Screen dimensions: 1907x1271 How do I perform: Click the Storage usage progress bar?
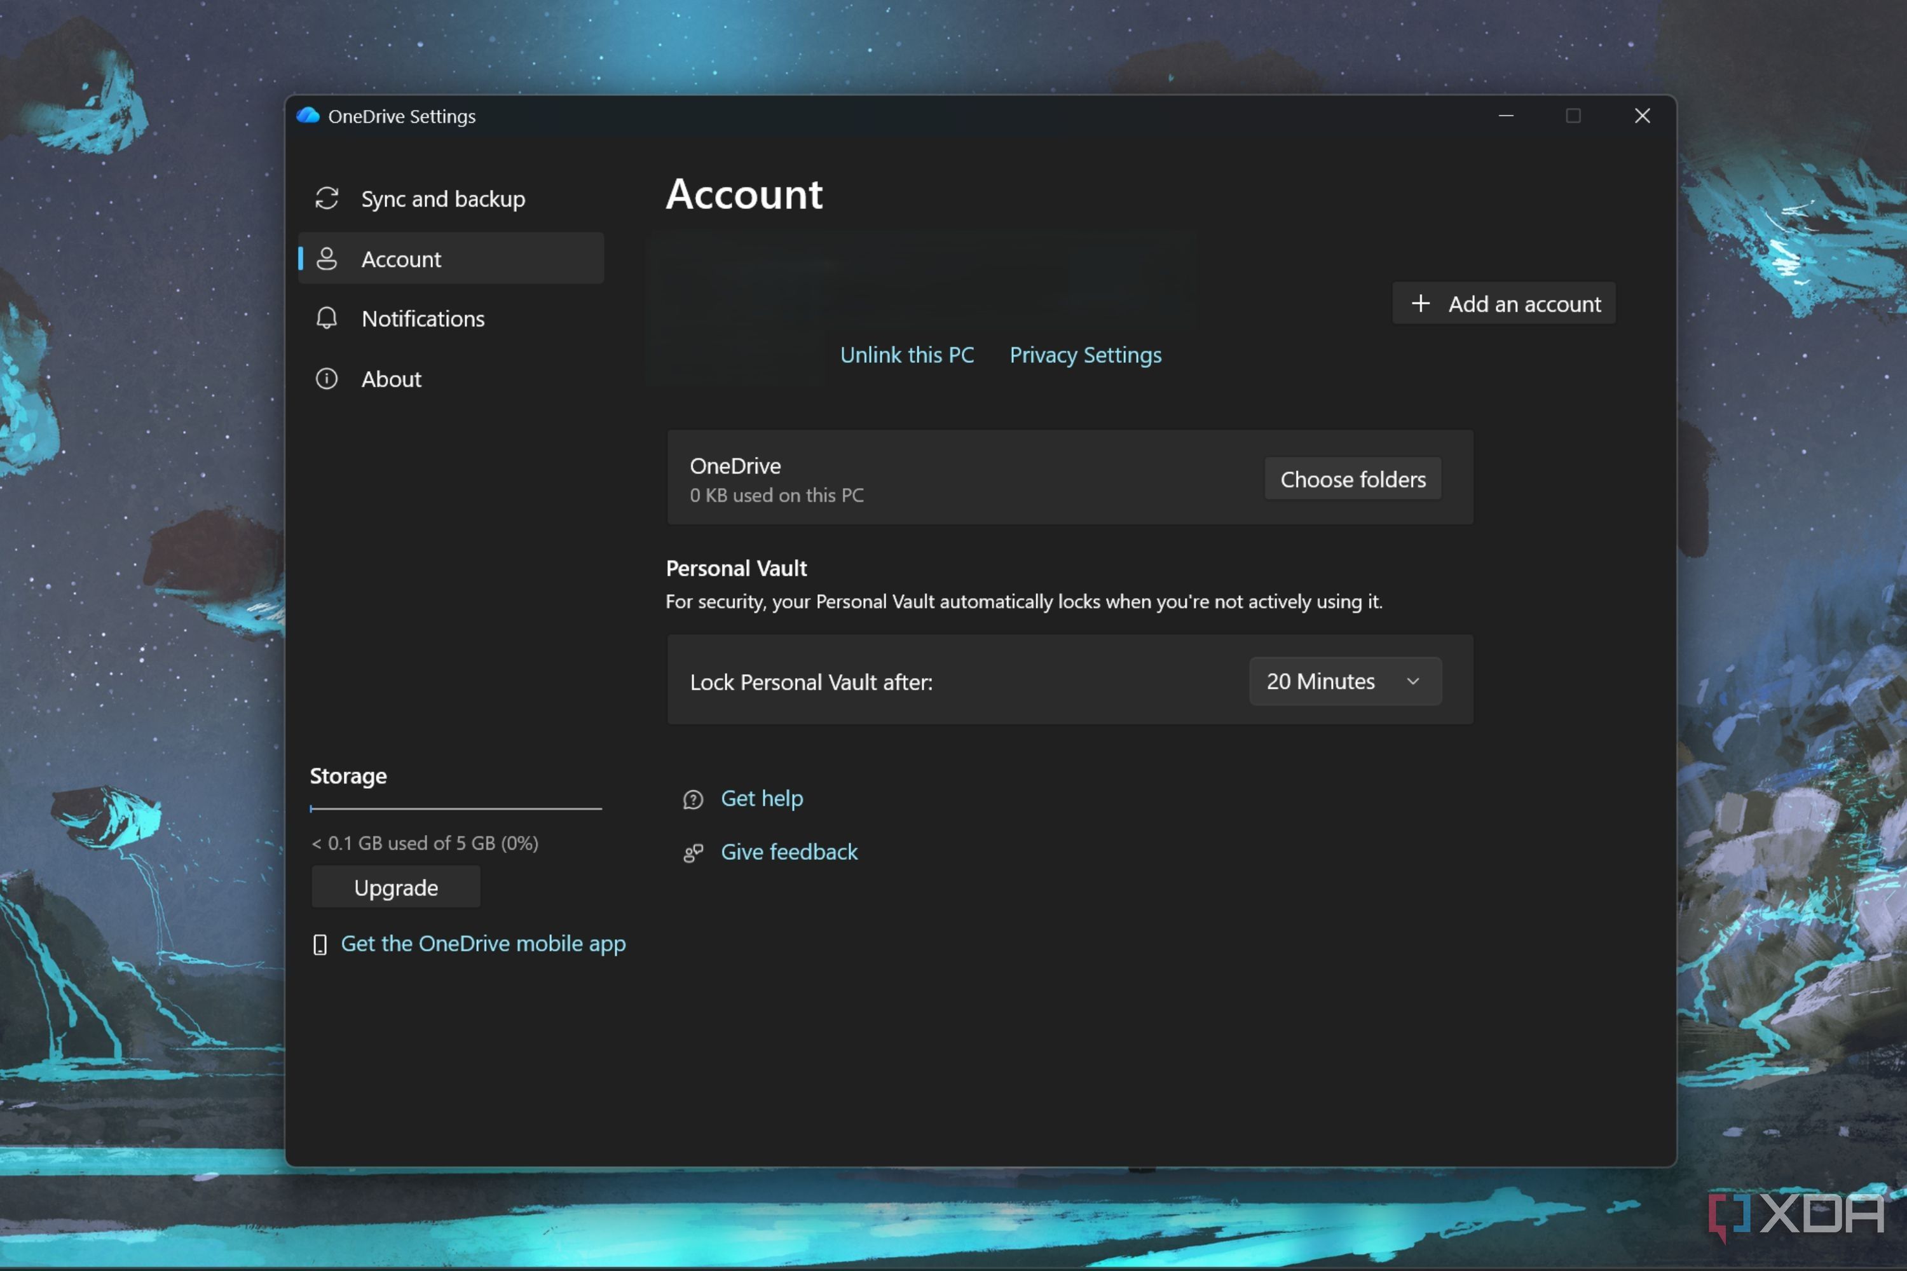point(456,808)
